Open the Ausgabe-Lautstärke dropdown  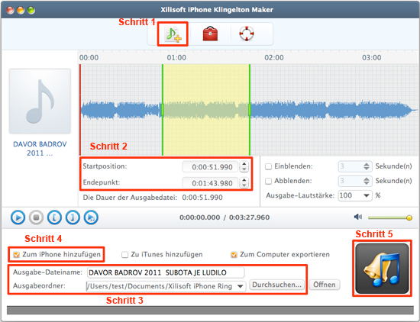[355, 195]
